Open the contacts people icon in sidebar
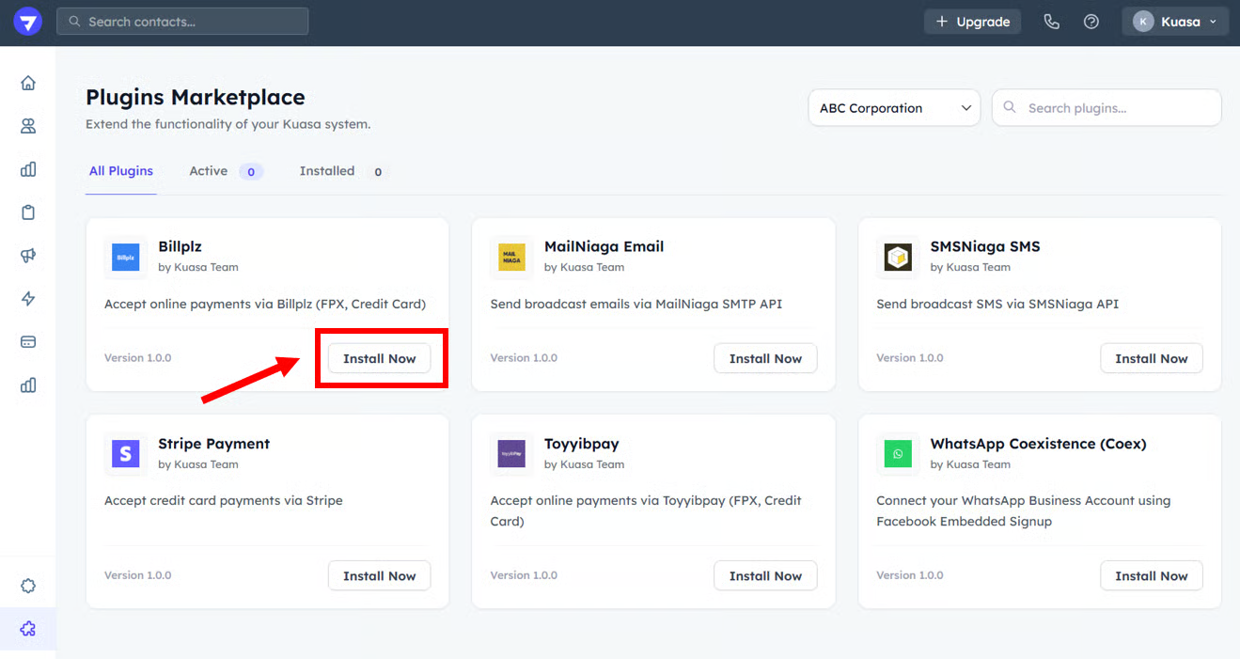The width and height of the screenshot is (1240, 659). coord(28,126)
